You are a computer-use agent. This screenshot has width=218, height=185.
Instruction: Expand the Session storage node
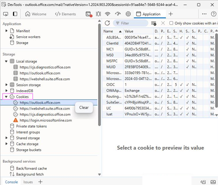[6, 85]
